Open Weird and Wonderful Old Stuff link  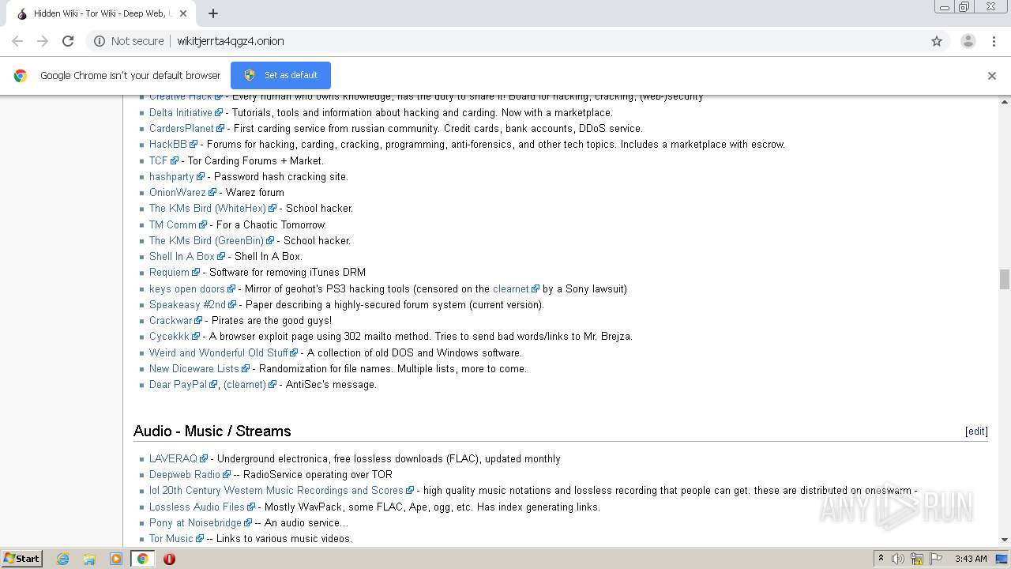tap(219, 352)
